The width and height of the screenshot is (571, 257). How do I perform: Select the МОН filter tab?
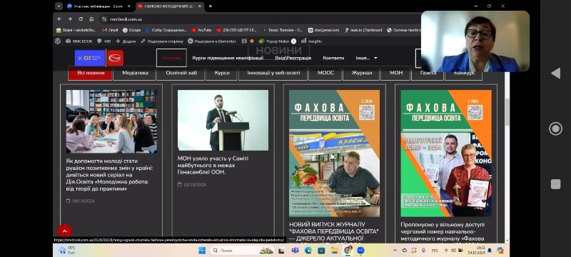coord(396,73)
